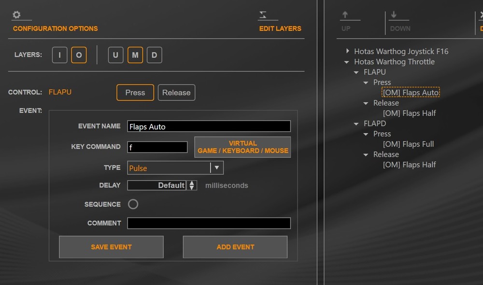Screen dimensions: 483x285
Task: Click the Up arrow icon
Action: click(x=345, y=14)
